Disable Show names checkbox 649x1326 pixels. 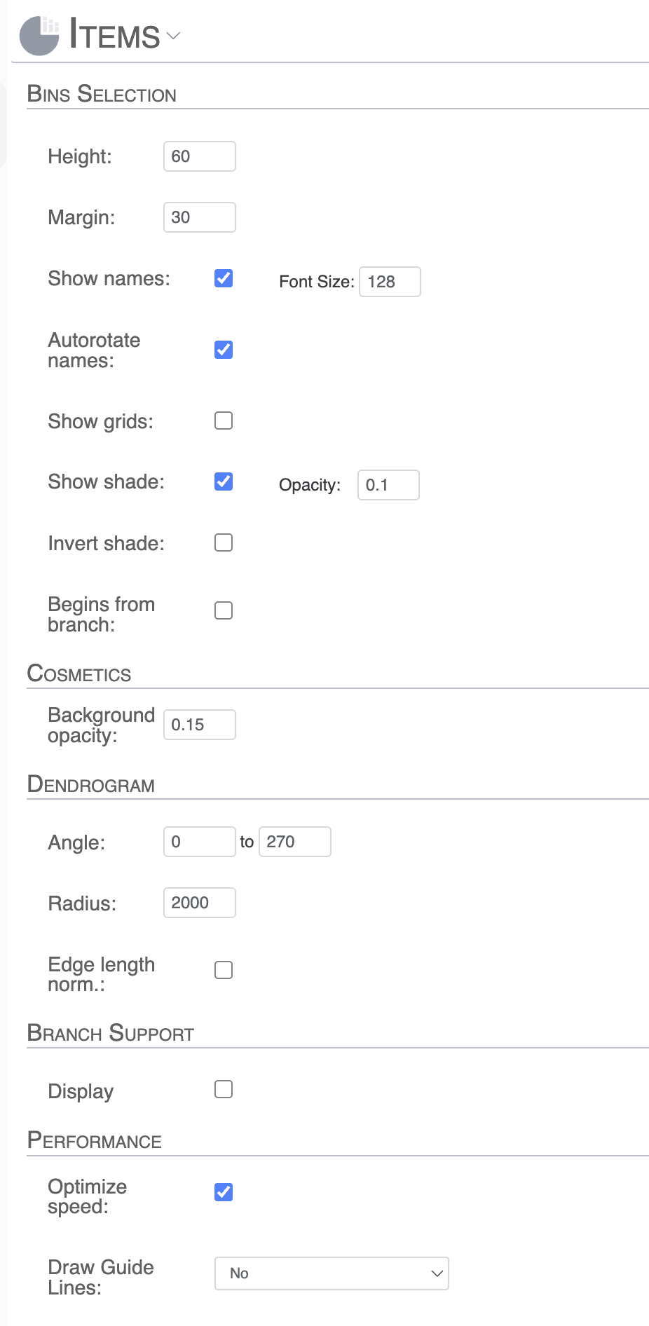(223, 278)
